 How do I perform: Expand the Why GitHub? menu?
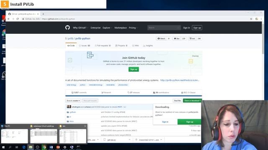[80, 28]
